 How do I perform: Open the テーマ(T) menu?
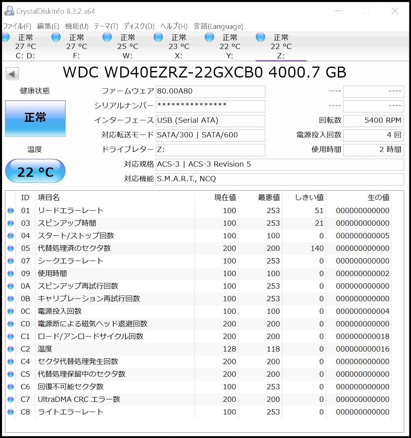coord(106,26)
